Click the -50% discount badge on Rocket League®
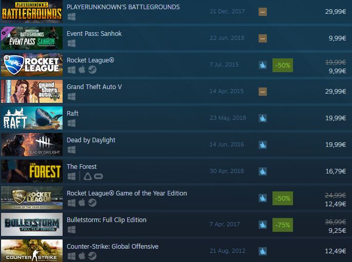The width and height of the screenshot is (352, 262). point(283,65)
